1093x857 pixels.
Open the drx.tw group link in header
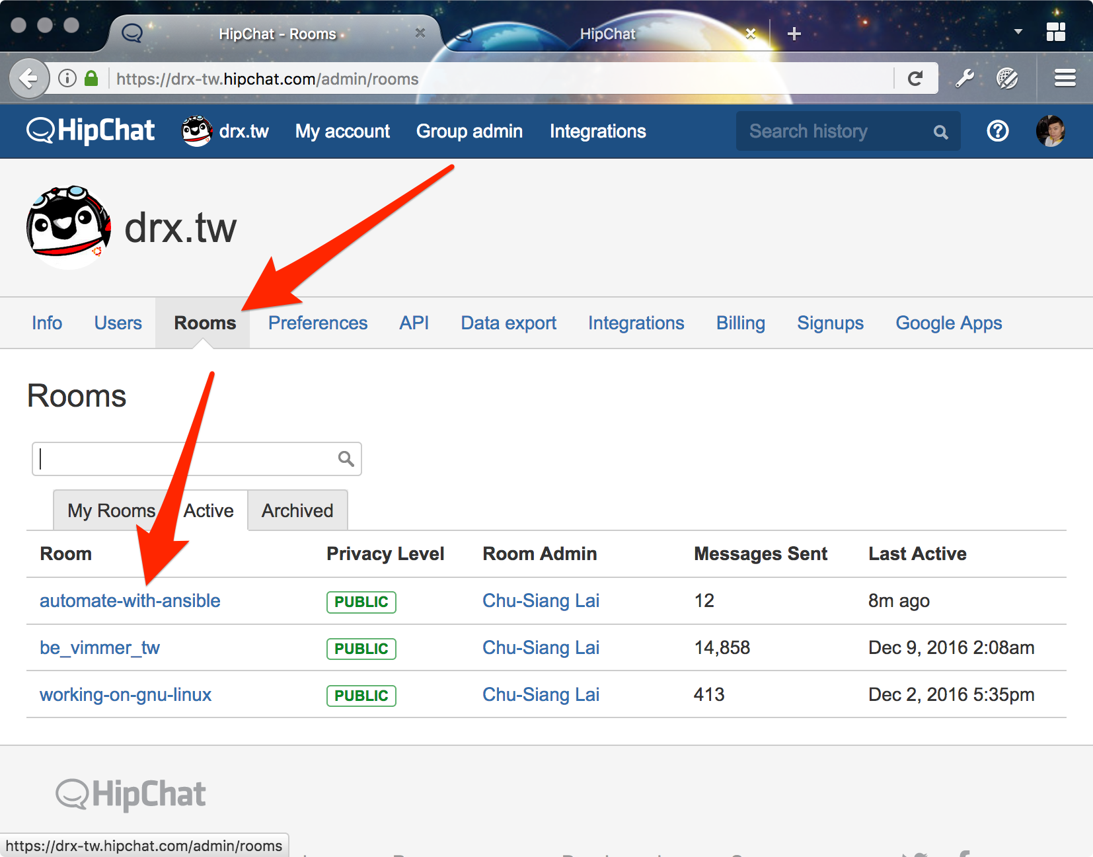[x=225, y=131]
